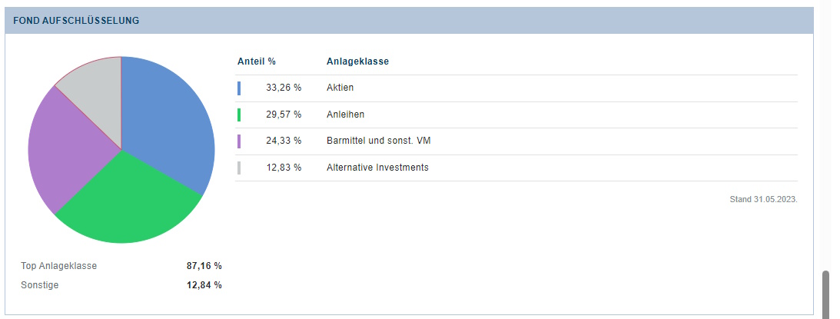
Task: Click the Anlageklasse column header
Action: click(357, 61)
